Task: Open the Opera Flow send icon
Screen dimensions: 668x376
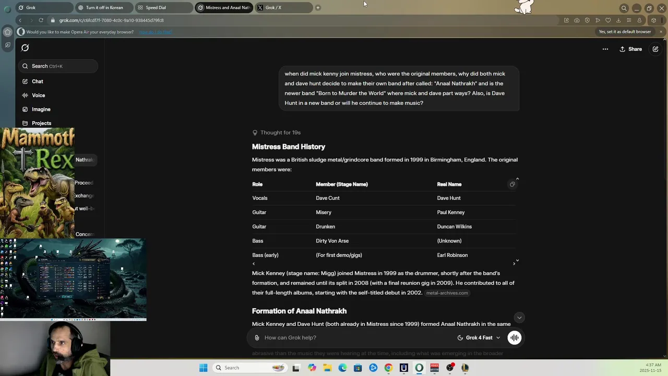Action: (598, 20)
